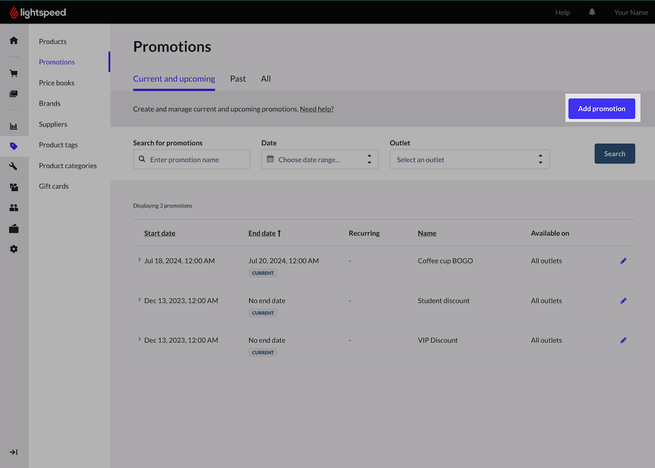This screenshot has width=655, height=468.
Task: Open the bar chart Reporting icon
Action: click(14, 126)
